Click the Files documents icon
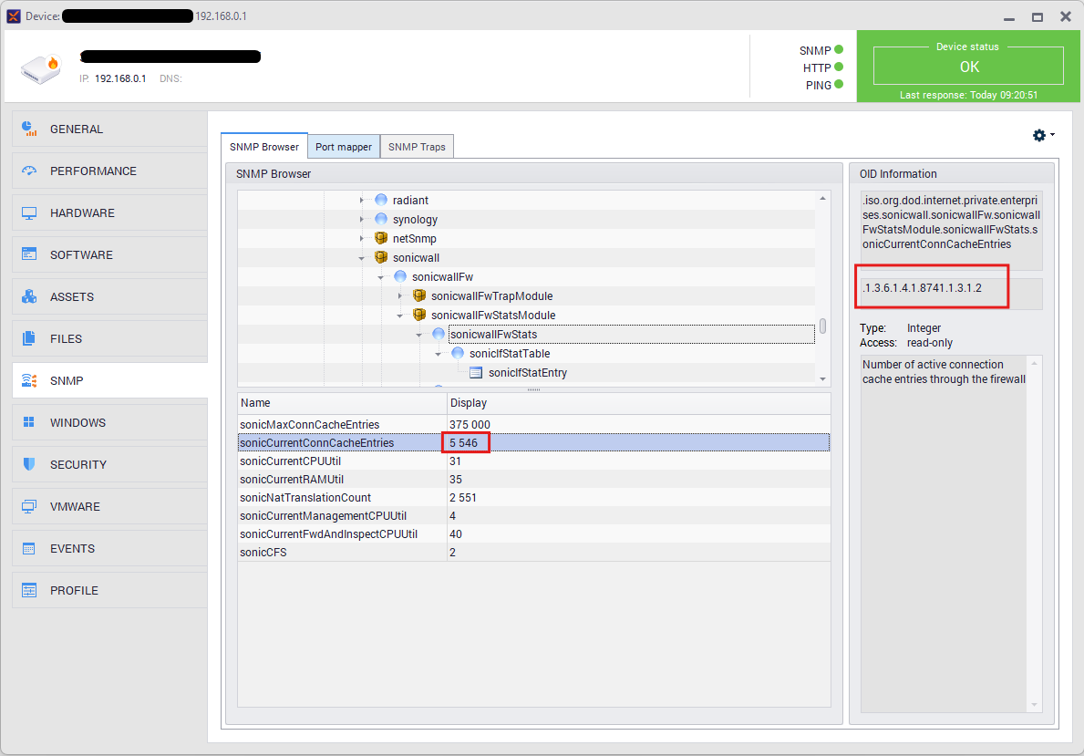 (x=29, y=338)
